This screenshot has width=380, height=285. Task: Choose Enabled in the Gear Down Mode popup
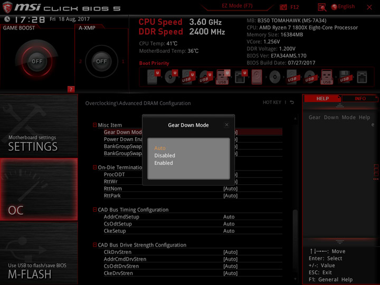(x=164, y=163)
